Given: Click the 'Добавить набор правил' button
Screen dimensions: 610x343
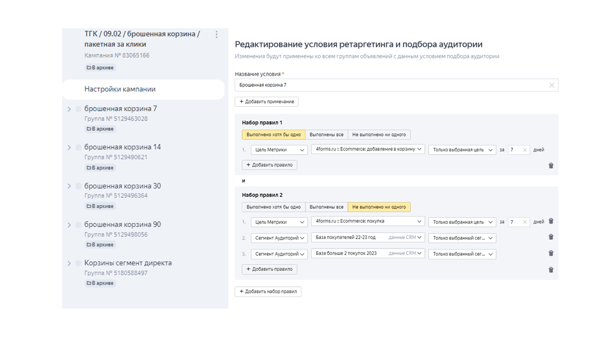Looking at the screenshot, I should point(268,292).
